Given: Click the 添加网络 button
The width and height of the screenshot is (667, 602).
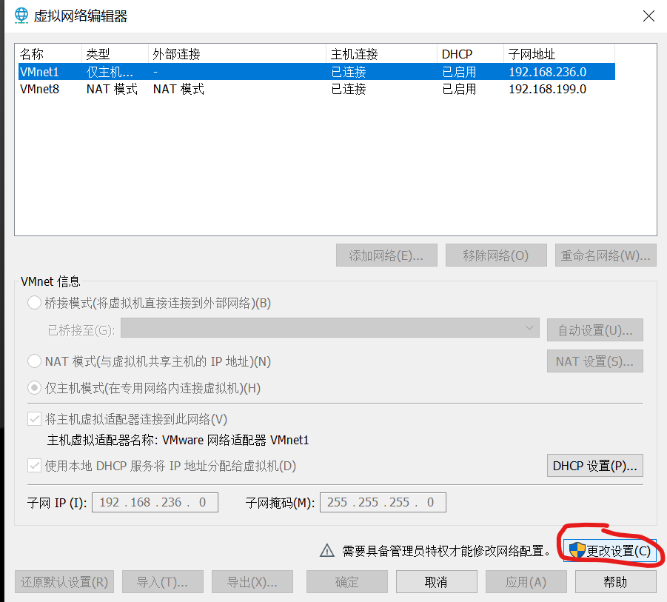Looking at the screenshot, I should pyautogui.click(x=386, y=255).
